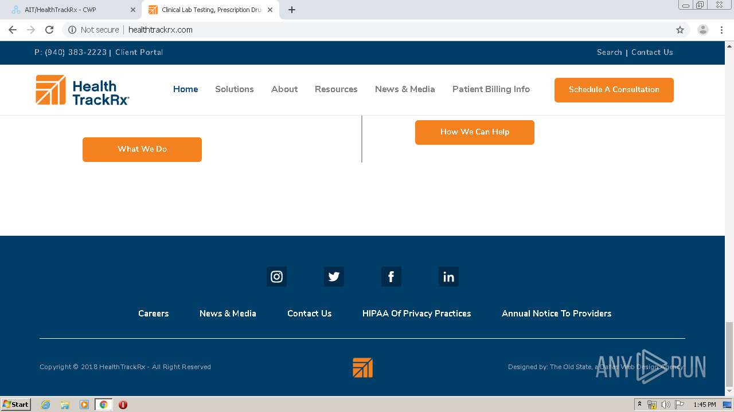
Task: View site information Not secure icon
Action: pyautogui.click(x=72, y=30)
